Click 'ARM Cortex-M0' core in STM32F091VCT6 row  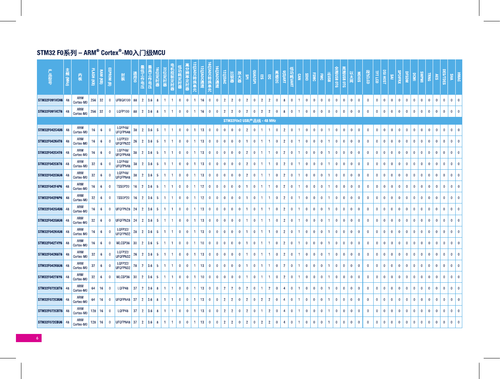coord(80,111)
